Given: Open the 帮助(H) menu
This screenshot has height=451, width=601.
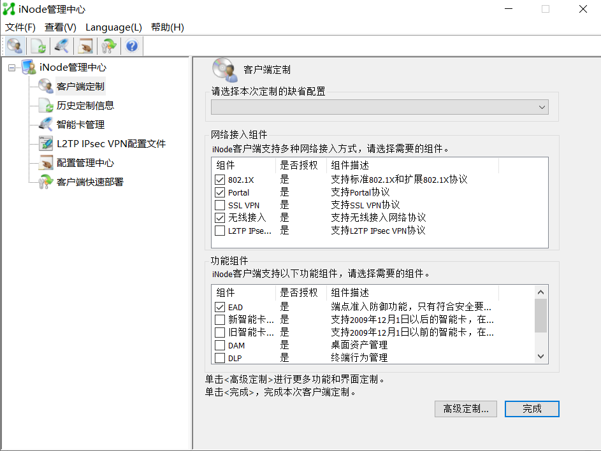Looking at the screenshot, I should [167, 27].
